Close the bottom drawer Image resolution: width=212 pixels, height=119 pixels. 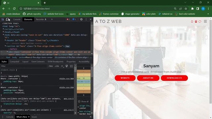90,117
